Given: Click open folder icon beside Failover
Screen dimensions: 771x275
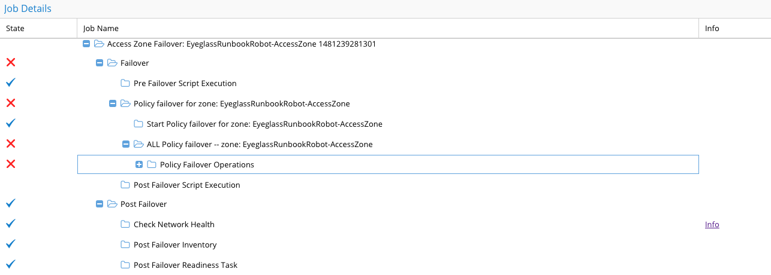Looking at the screenshot, I should point(112,63).
